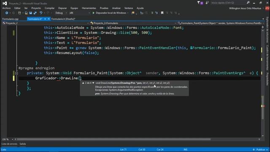
Task: Open the Ayuda menu
Action: (140, 8)
